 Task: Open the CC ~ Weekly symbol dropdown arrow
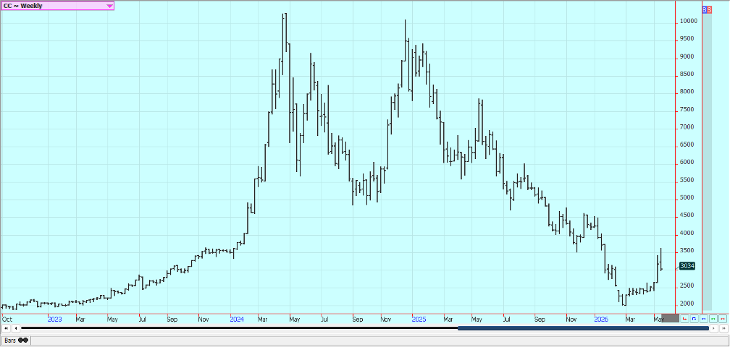(x=109, y=6)
